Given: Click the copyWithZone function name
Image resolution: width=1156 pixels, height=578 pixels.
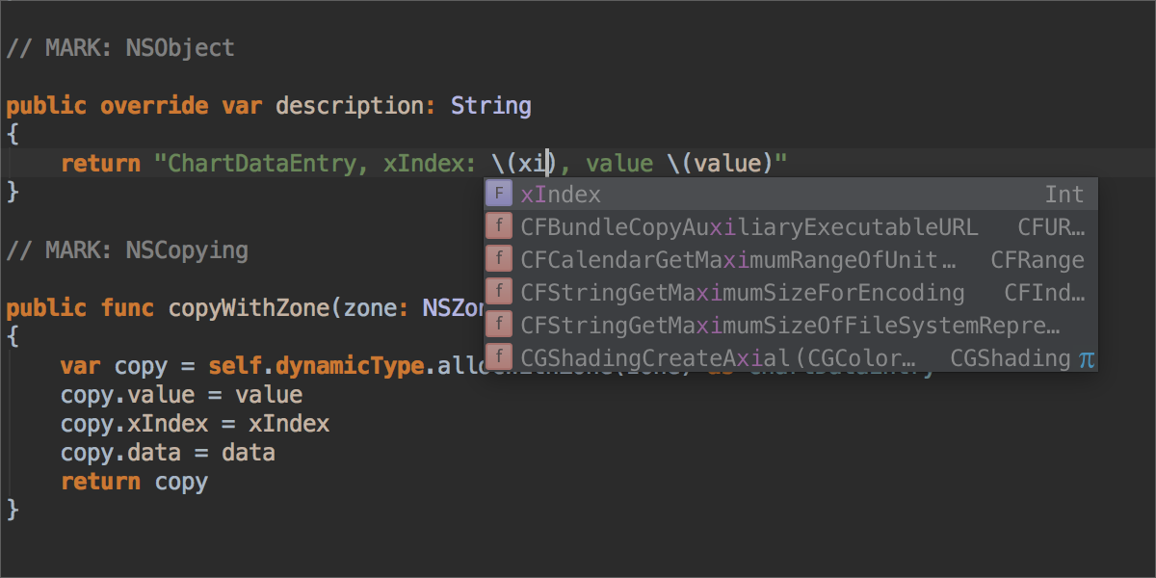Looking at the screenshot, I should coord(250,308).
